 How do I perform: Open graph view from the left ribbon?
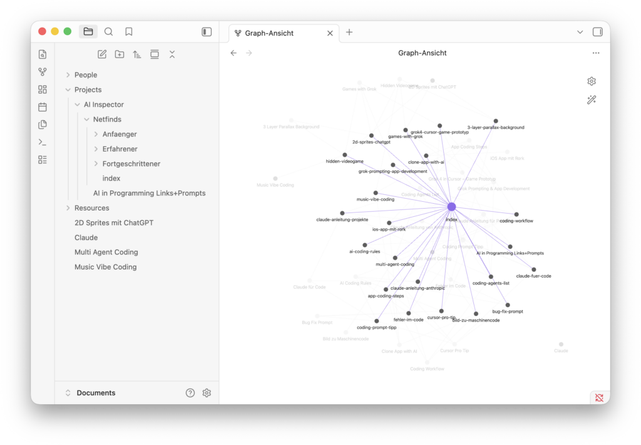[43, 72]
